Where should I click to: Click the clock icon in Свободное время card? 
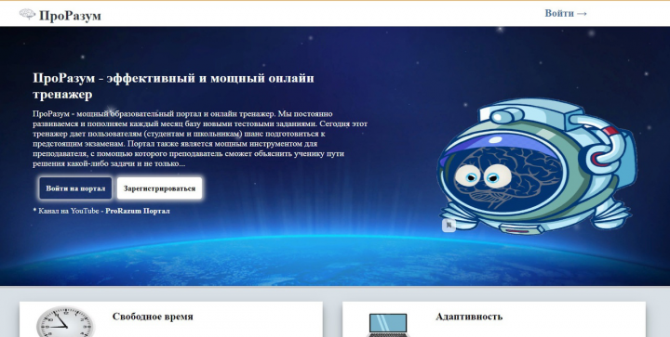[65, 321]
